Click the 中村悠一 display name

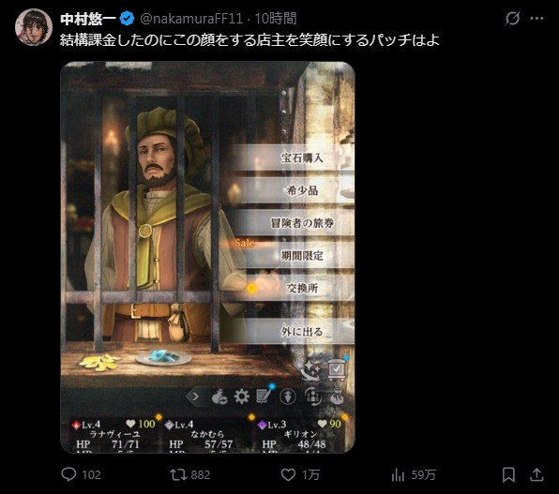[88, 19]
